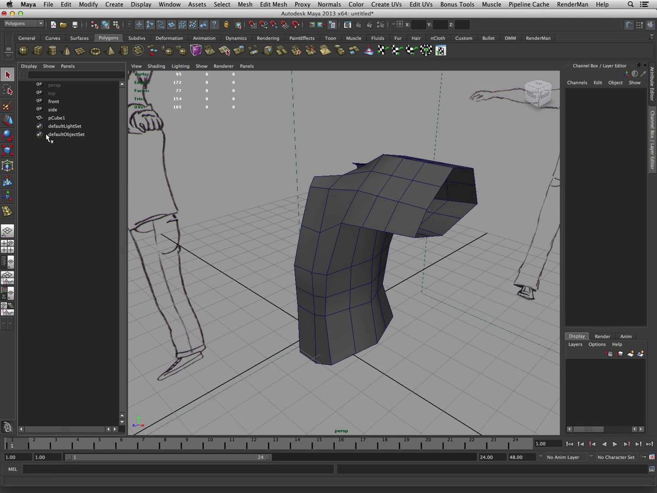Select pCube1 in the Outliner
Viewport: 657px width, 493px height.
(x=56, y=118)
